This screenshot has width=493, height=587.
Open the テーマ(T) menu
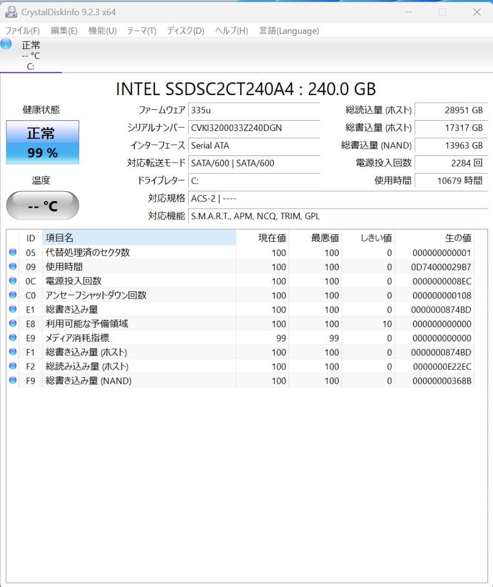pyautogui.click(x=140, y=31)
